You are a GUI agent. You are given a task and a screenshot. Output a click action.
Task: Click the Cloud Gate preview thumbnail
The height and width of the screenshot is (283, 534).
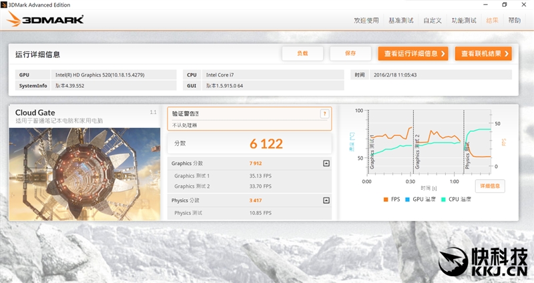(x=85, y=174)
